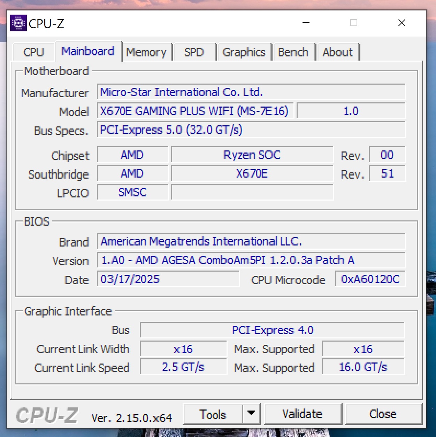Click the CPU-Z app icon in title bar

[18, 23]
